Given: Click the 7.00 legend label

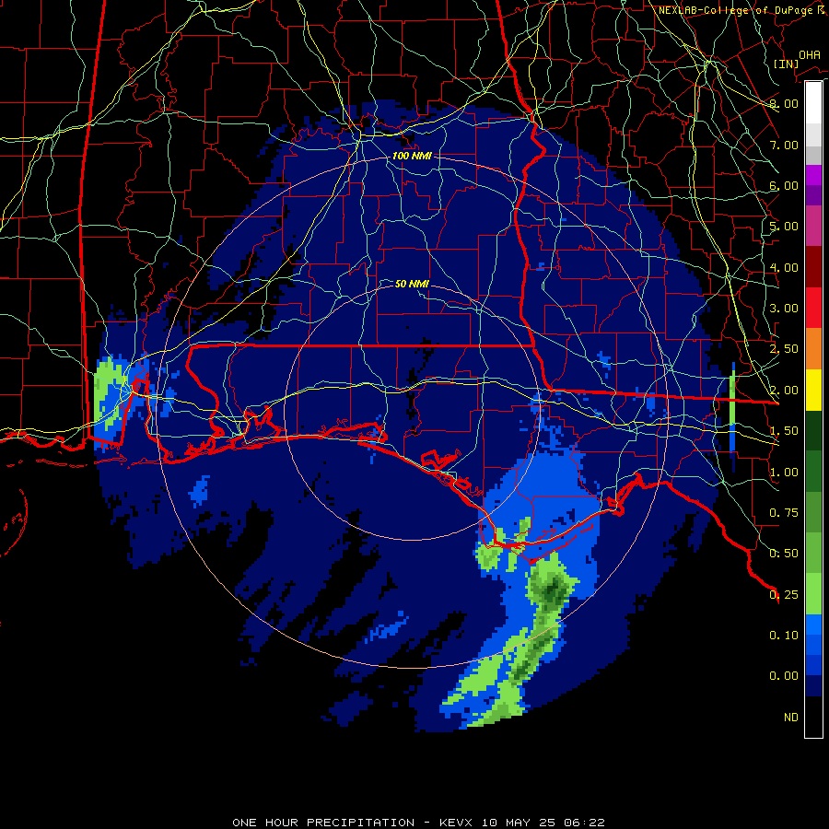Looking at the screenshot, I should pos(784,145).
